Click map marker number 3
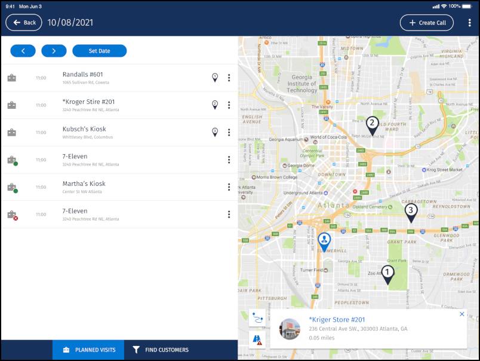 tap(411, 213)
